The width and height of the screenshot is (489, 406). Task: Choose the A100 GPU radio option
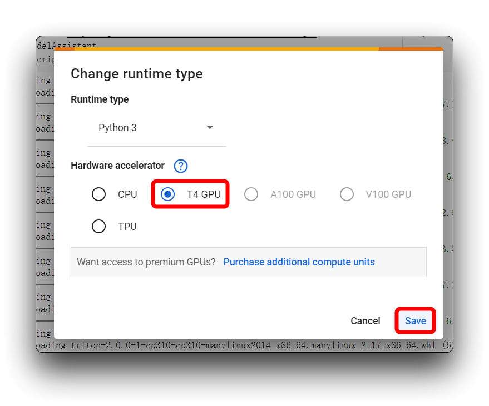tap(251, 194)
